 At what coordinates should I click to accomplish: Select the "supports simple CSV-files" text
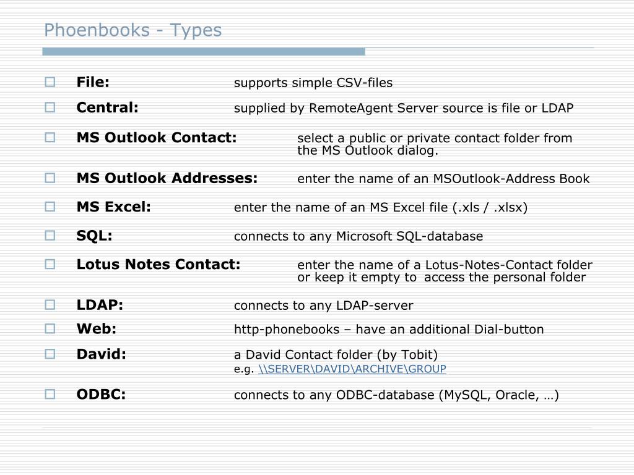click(313, 83)
